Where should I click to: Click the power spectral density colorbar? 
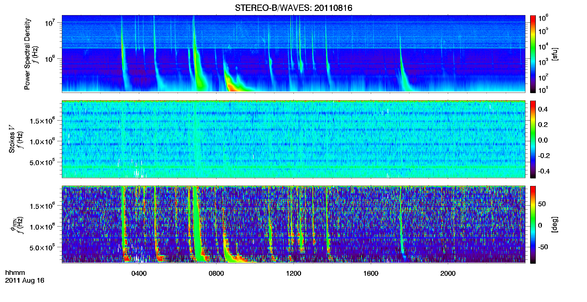pos(533,54)
